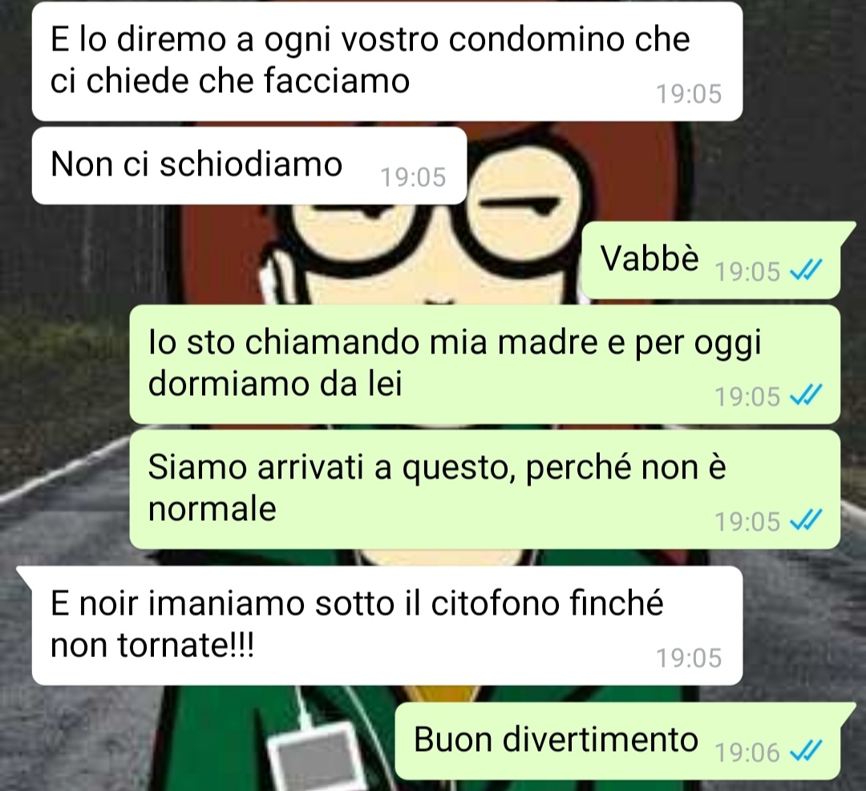The height and width of the screenshot is (791, 866).
Task: Tap the 19:05 time under 'non tornate!!!'
Action: [689, 658]
